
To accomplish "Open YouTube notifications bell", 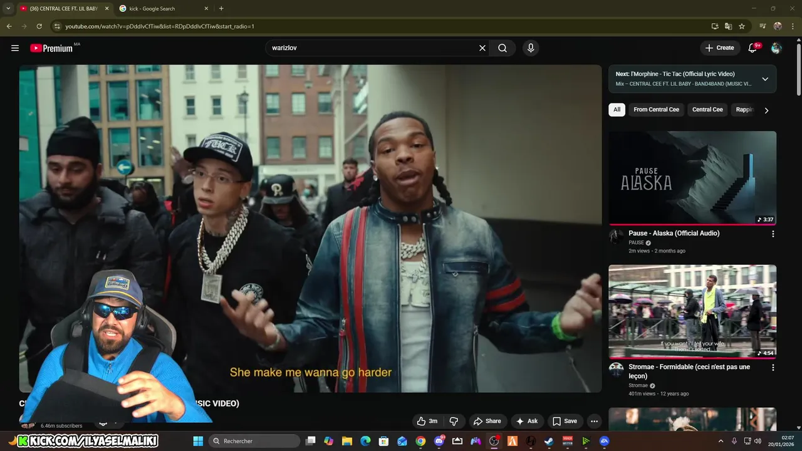I will coord(754,48).
